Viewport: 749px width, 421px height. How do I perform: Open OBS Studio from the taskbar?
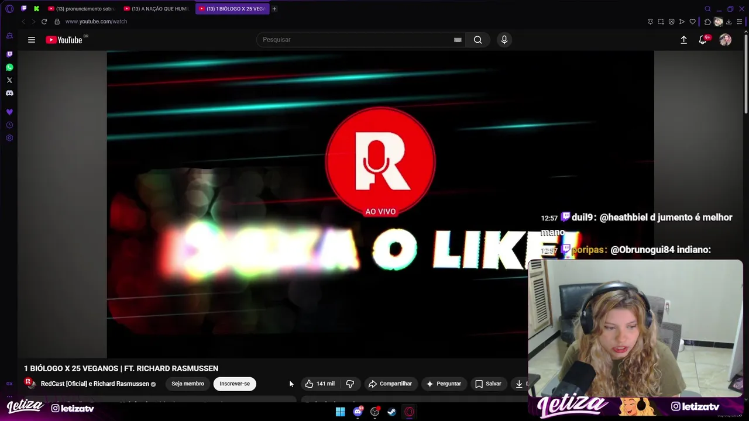click(375, 412)
